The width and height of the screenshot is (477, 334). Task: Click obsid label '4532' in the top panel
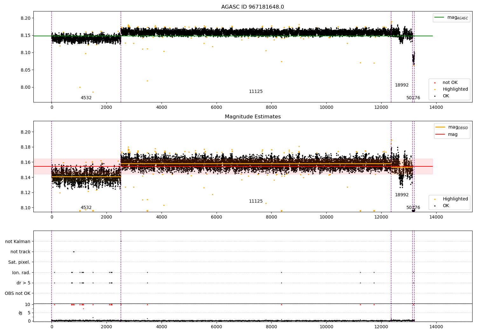tap(86, 98)
